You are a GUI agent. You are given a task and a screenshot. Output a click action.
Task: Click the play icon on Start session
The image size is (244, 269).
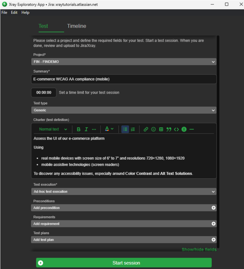(41, 263)
